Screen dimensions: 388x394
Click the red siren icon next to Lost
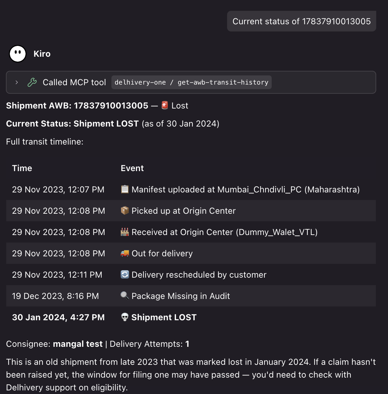165,105
